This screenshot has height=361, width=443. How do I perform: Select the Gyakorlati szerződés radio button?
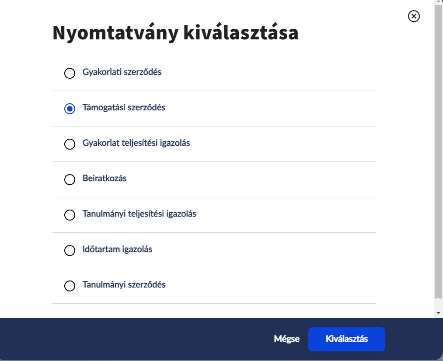(70, 73)
